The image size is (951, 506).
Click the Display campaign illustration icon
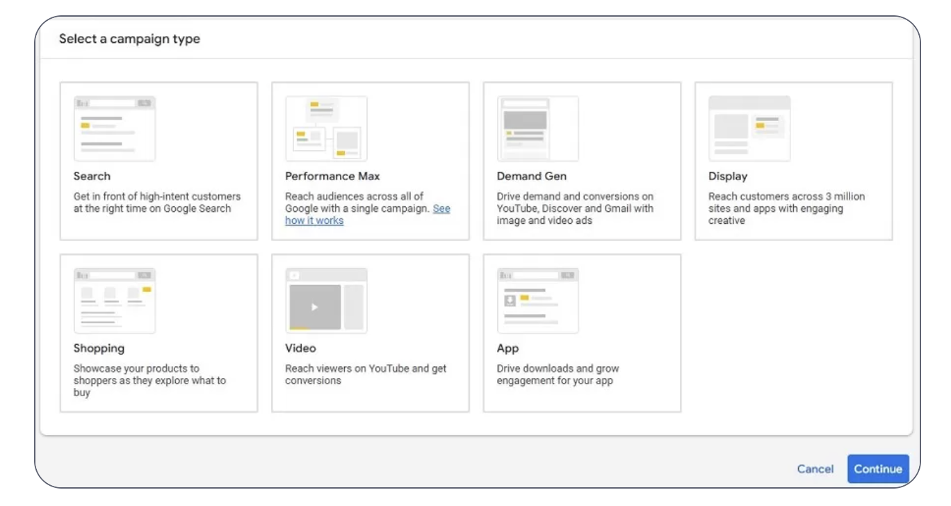click(749, 129)
